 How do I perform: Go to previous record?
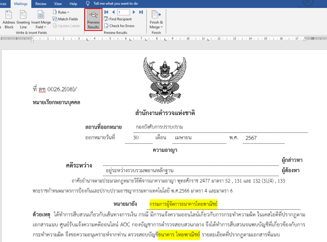(x=113, y=12)
